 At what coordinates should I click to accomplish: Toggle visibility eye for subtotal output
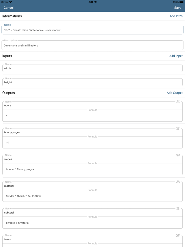click(178, 208)
